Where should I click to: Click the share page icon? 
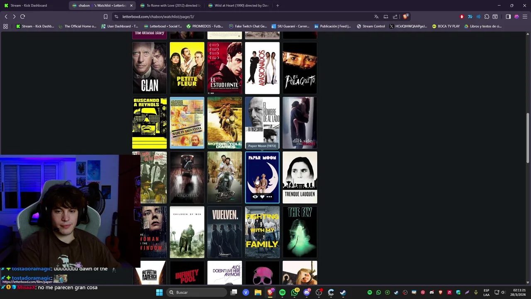click(395, 17)
